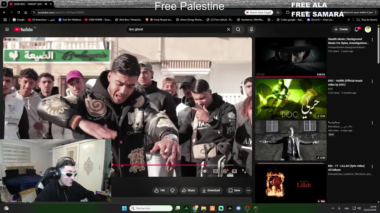Open Stealth Music video thumbnail

coord(291,57)
